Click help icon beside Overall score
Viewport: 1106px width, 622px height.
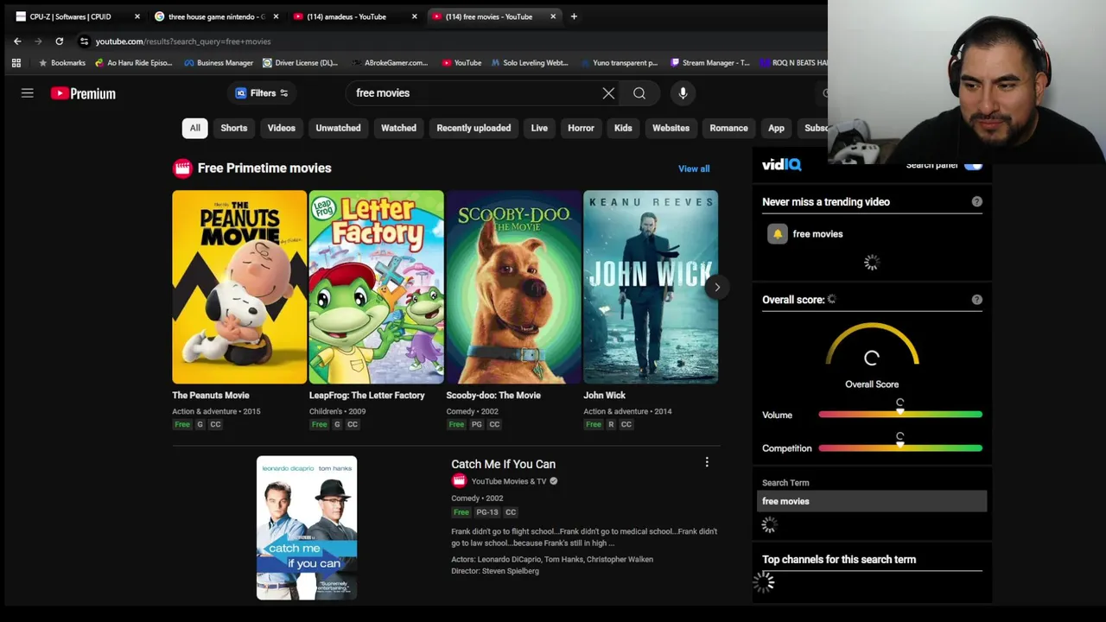tap(977, 300)
